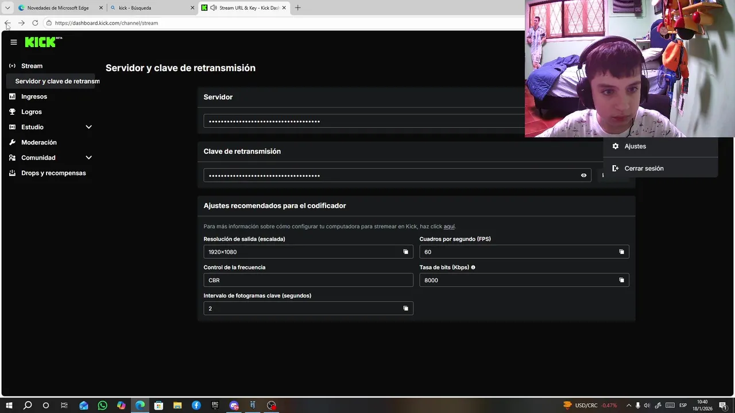The height and width of the screenshot is (413, 735).
Task: Close the 'kick - Búsqueda' tab
Action: pyautogui.click(x=192, y=8)
